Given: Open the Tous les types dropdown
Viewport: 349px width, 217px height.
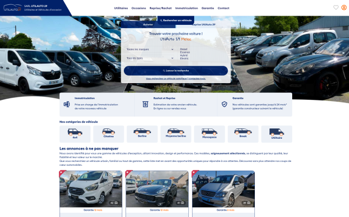Looking at the screenshot, I should 150,58.
